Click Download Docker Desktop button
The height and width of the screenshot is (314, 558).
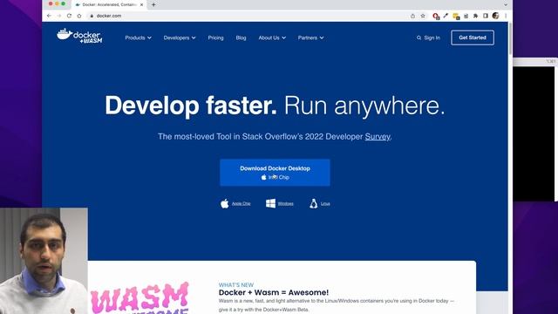[x=275, y=173]
